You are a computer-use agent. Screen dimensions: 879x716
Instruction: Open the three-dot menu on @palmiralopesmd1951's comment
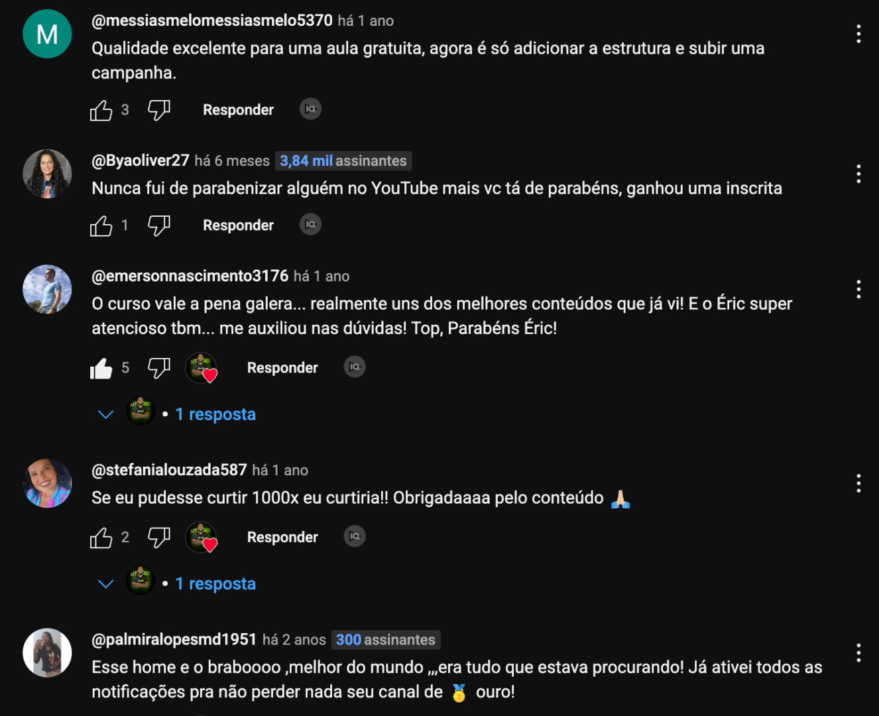coord(858,652)
